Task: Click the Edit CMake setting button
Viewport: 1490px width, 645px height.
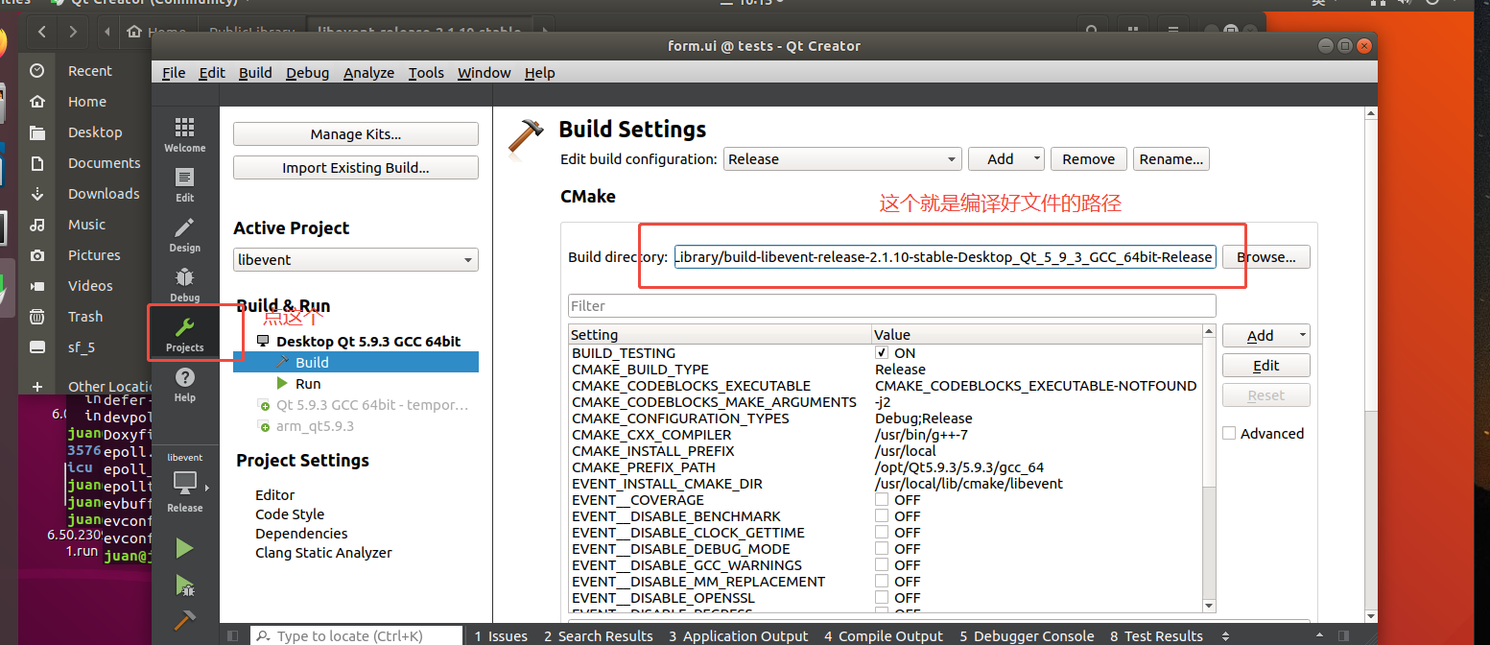Action: point(1266,366)
